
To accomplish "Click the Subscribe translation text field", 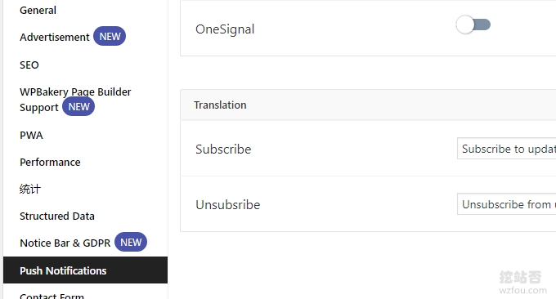I will tap(507, 149).
